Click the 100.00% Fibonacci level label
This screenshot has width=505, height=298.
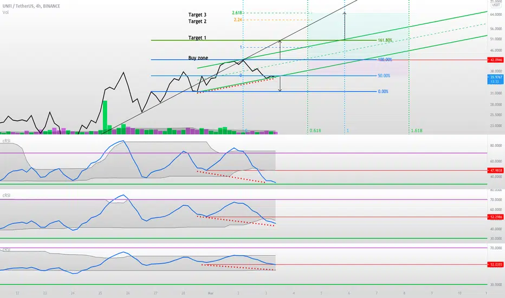coord(385,60)
